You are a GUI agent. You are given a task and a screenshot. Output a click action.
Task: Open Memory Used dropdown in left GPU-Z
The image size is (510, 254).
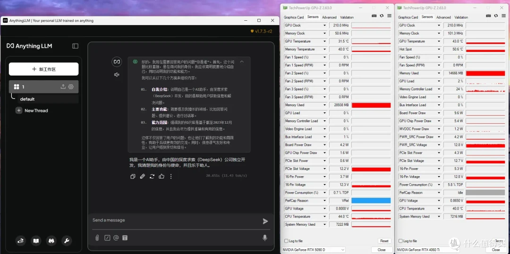pyautogui.click(x=324, y=105)
